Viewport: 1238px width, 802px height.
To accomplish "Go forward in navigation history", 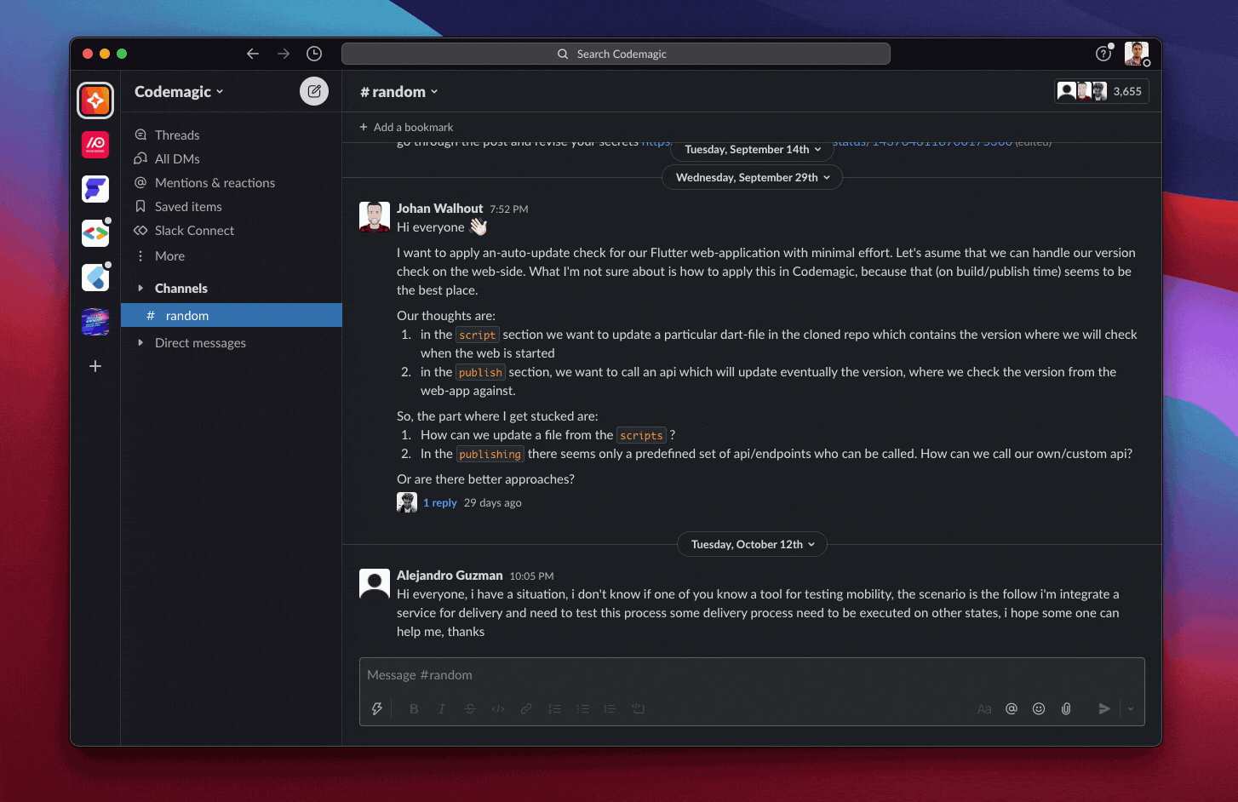I will pos(284,54).
